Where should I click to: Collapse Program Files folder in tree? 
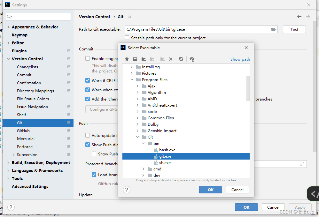pos(132,80)
